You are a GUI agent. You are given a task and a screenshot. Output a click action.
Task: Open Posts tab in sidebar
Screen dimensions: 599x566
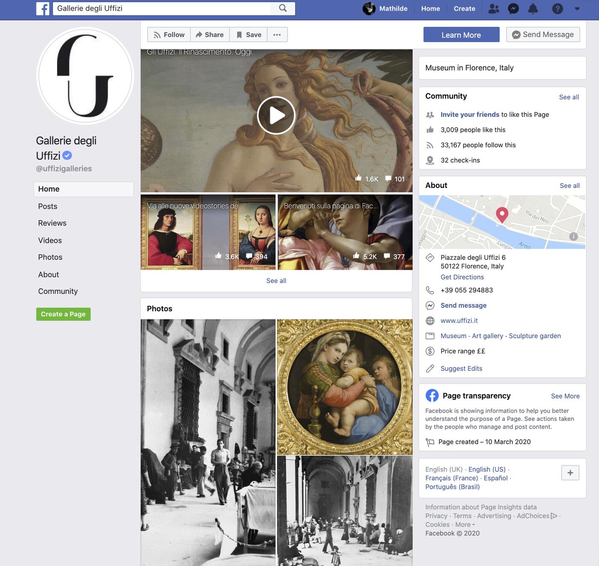click(47, 206)
